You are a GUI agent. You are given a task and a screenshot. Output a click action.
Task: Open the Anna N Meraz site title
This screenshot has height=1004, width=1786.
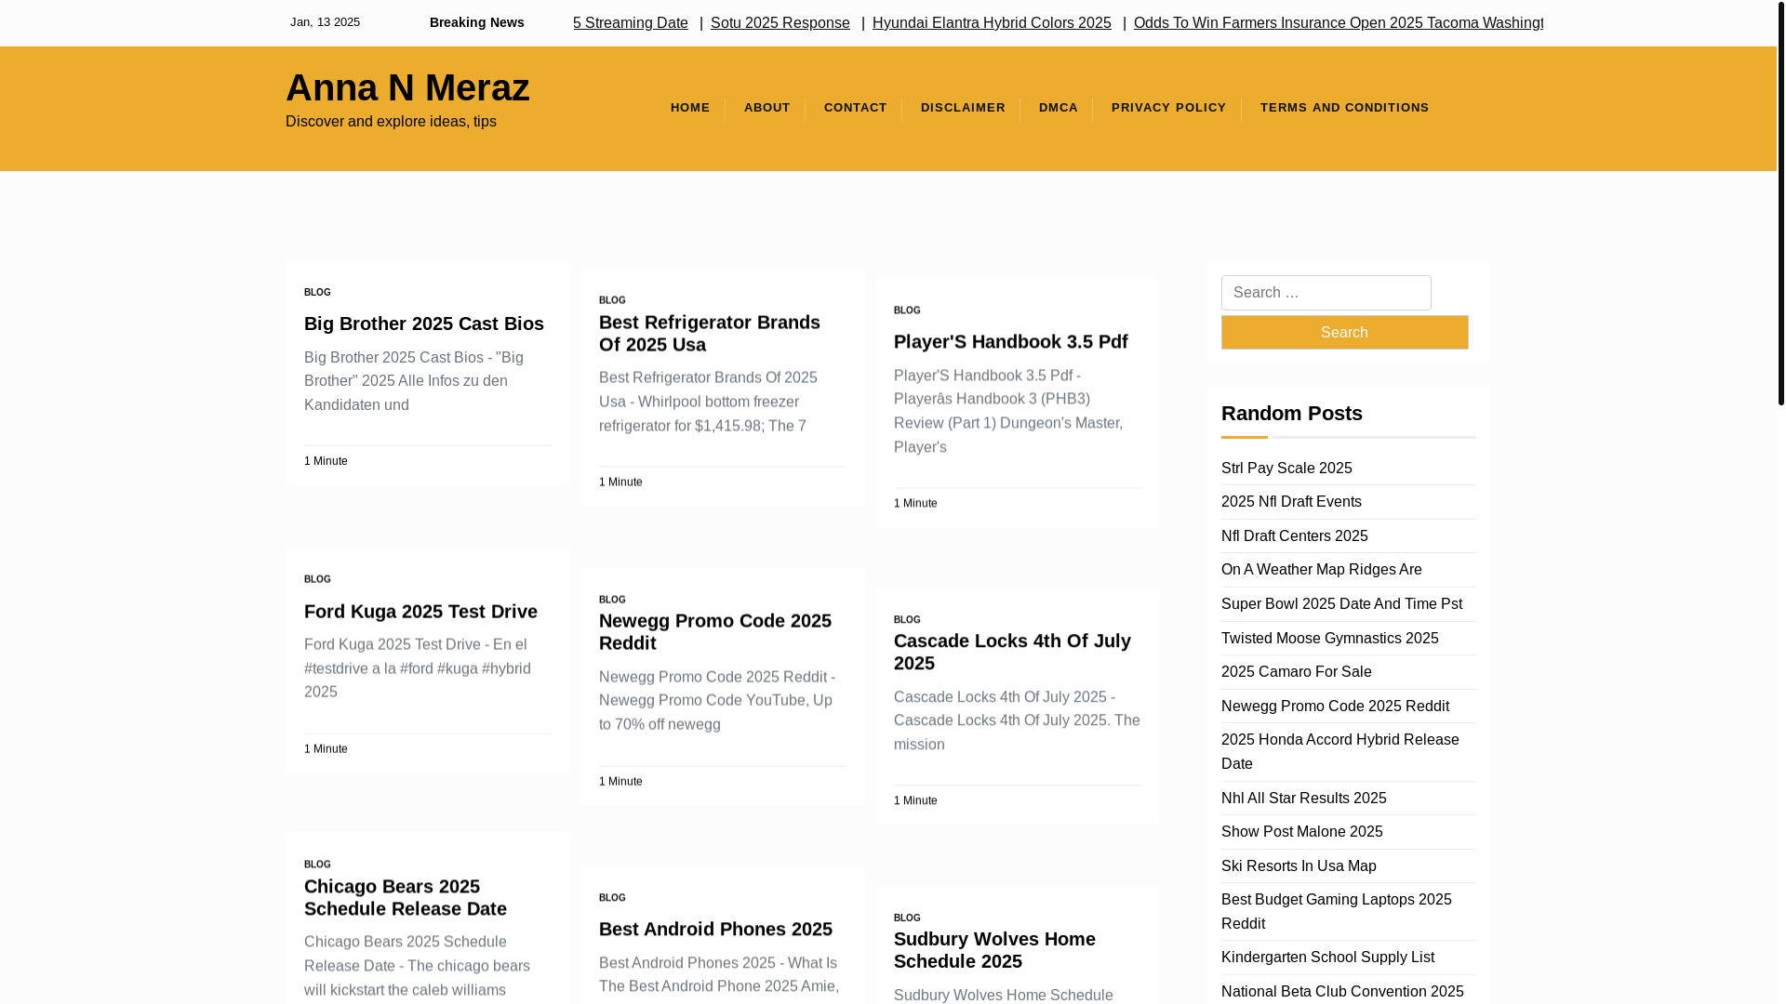407,87
